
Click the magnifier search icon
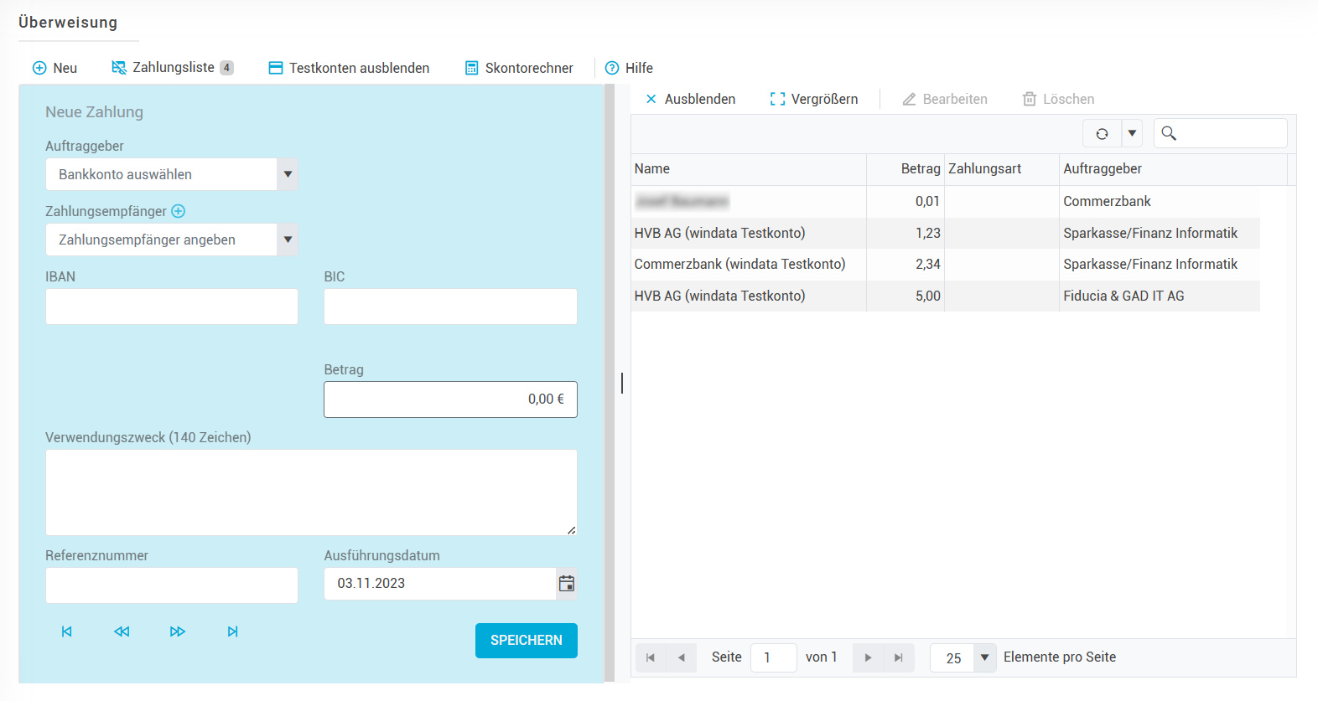[1169, 133]
